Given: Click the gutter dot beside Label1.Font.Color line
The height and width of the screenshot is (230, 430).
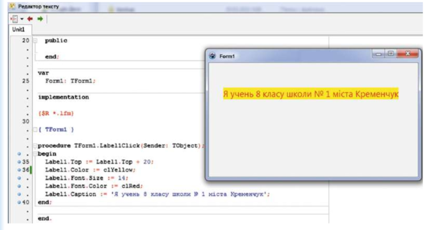Looking at the screenshot, I should pyautogui.click(x=19, y=186).
